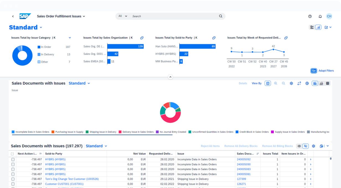Viewport: 341px width, 188px height.
Task: Open the search scope 'All' dropdown
Action: coord(123,16)
